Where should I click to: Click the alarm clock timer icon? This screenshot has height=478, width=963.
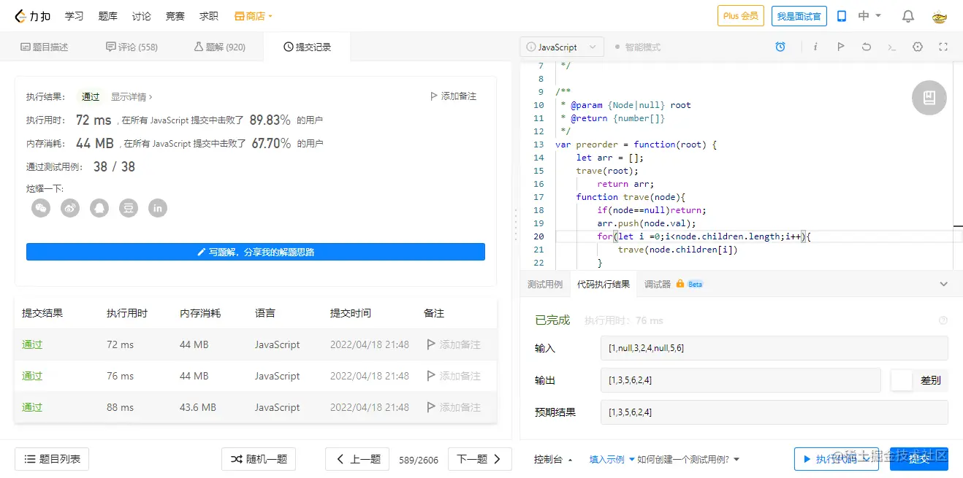pos(780,47)
